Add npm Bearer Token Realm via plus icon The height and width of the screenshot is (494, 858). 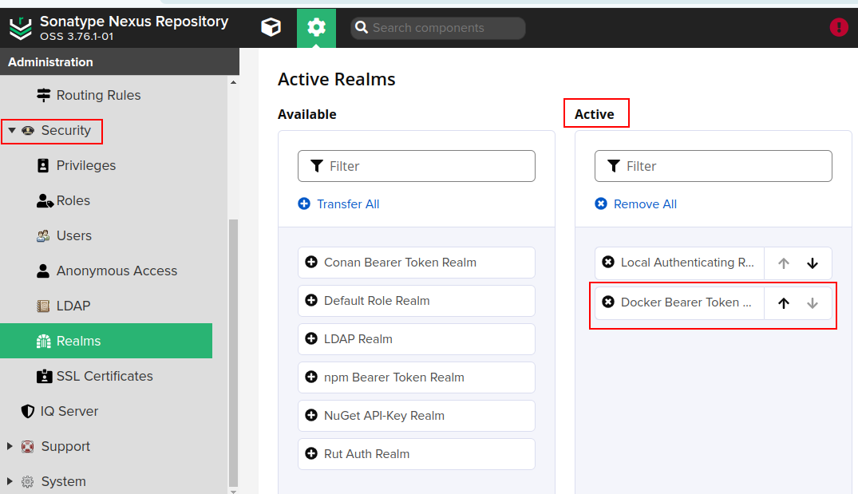(311, 377)
